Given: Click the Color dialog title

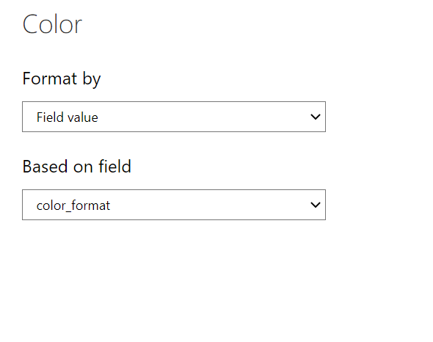Looking at the screenshot, I should (x=52, y=24).
